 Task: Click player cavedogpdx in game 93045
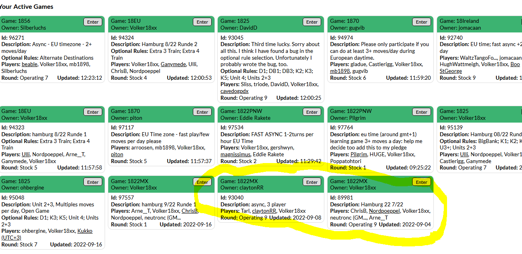click(235, 91)
